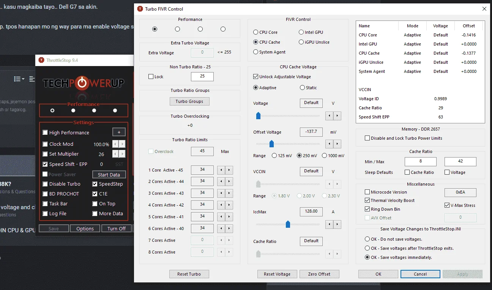Image resolution: width=492 pixels, height=290 pixels.
Task: Click the Turbo FIVR Control title icon
Action: click(x=140, y=9)
